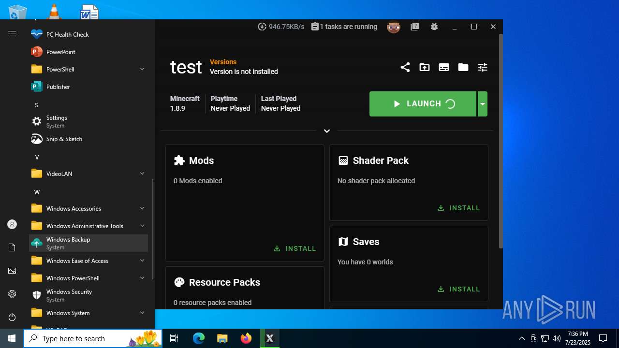The width and height of the screenshot is (619, 348).
Task: Click the download speed indicator icon
Action: (262, 27)
